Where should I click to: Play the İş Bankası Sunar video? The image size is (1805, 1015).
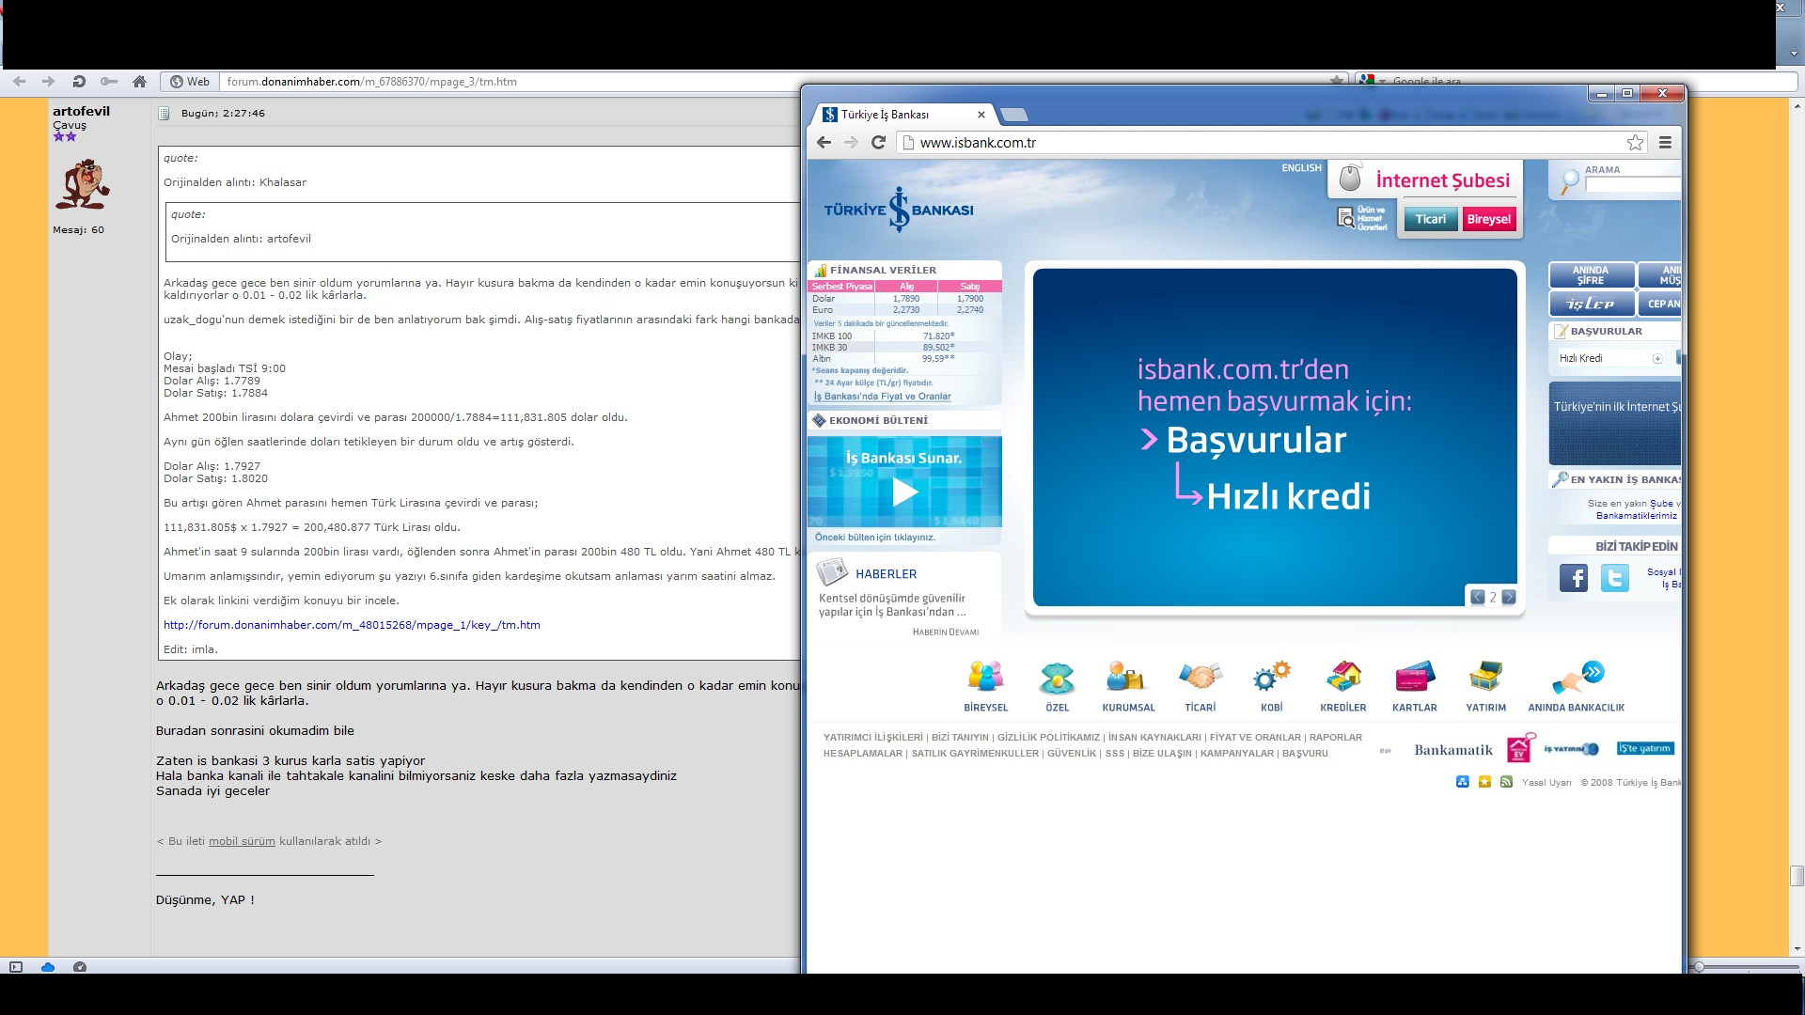(x=904, y=492)
